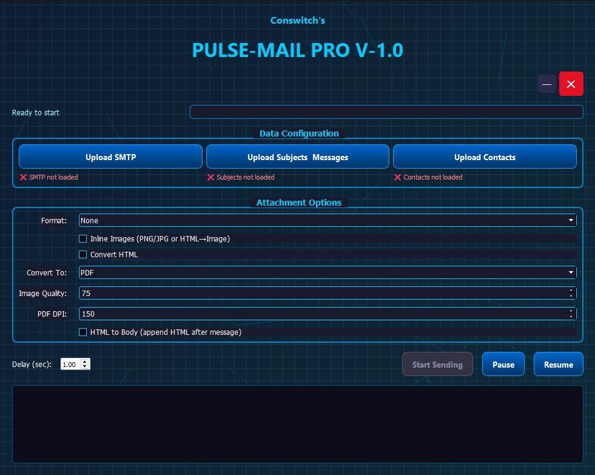Image resolution: width=595 pixels, height=475 pixels.
Task: Increase the Image Quality spinner value
Action: click(571, 291)
